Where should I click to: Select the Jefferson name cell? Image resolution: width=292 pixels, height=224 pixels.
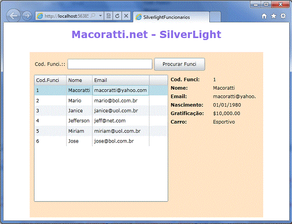click(79, 121)
